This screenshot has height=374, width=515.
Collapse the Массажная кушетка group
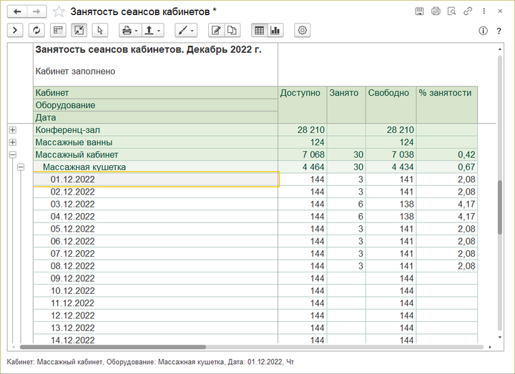pyautogui.click(x=21, y=167)
